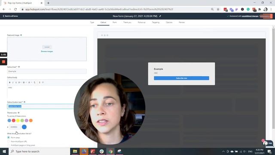Open the Thank you tab
Image resolution: width=275 pixels, height=155 pixels.
coord(127,22)
